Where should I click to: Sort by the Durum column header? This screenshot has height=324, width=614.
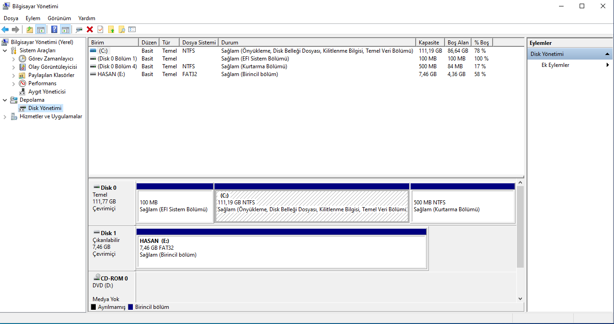point(317,42)
